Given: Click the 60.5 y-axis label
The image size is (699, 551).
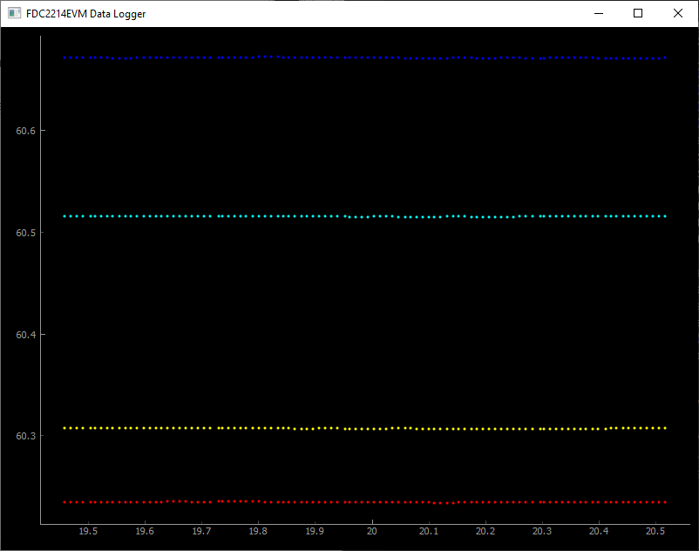Looking at the screenshot, I should pyautogui.click(x=25, y=233).
